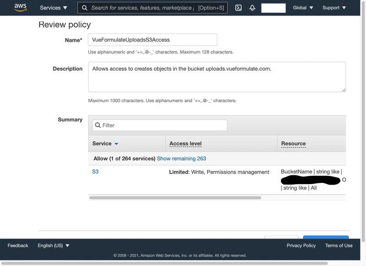
Task: Edit the policy Name field
Action: (x=152, y=40)
